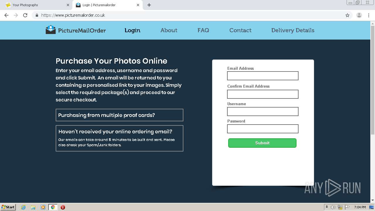
Task: Click the taskbar clock 7:04 PM
Action: [x=360, y=207]
